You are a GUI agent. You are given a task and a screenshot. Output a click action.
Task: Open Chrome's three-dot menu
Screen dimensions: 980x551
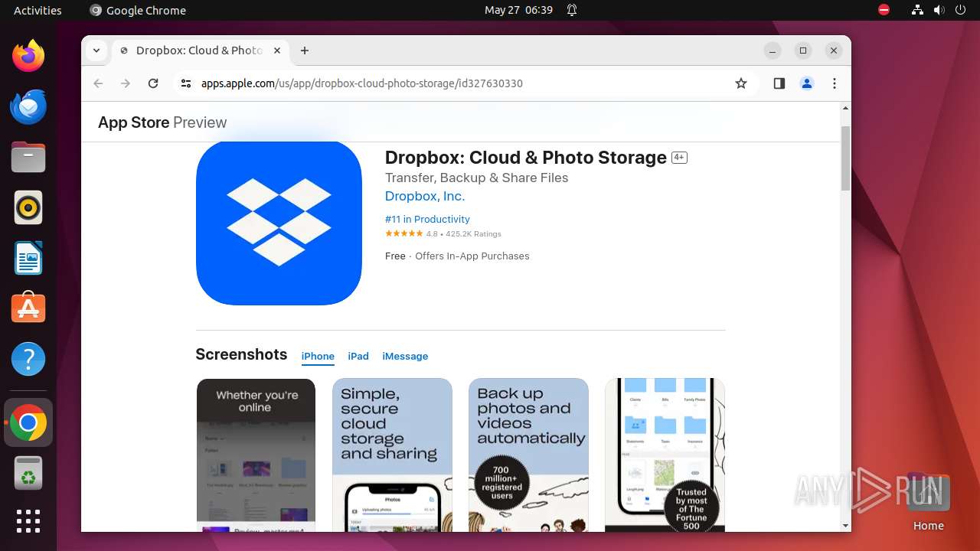click(835, 83)
